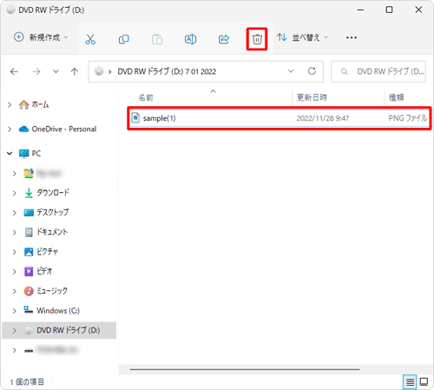Select the sample(1) PNG file

[x=279, y=118]
